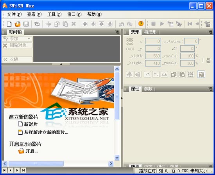Click the Bring to front toolbar icon
This screenshot has width=215, height=175.
coord(102,24)
